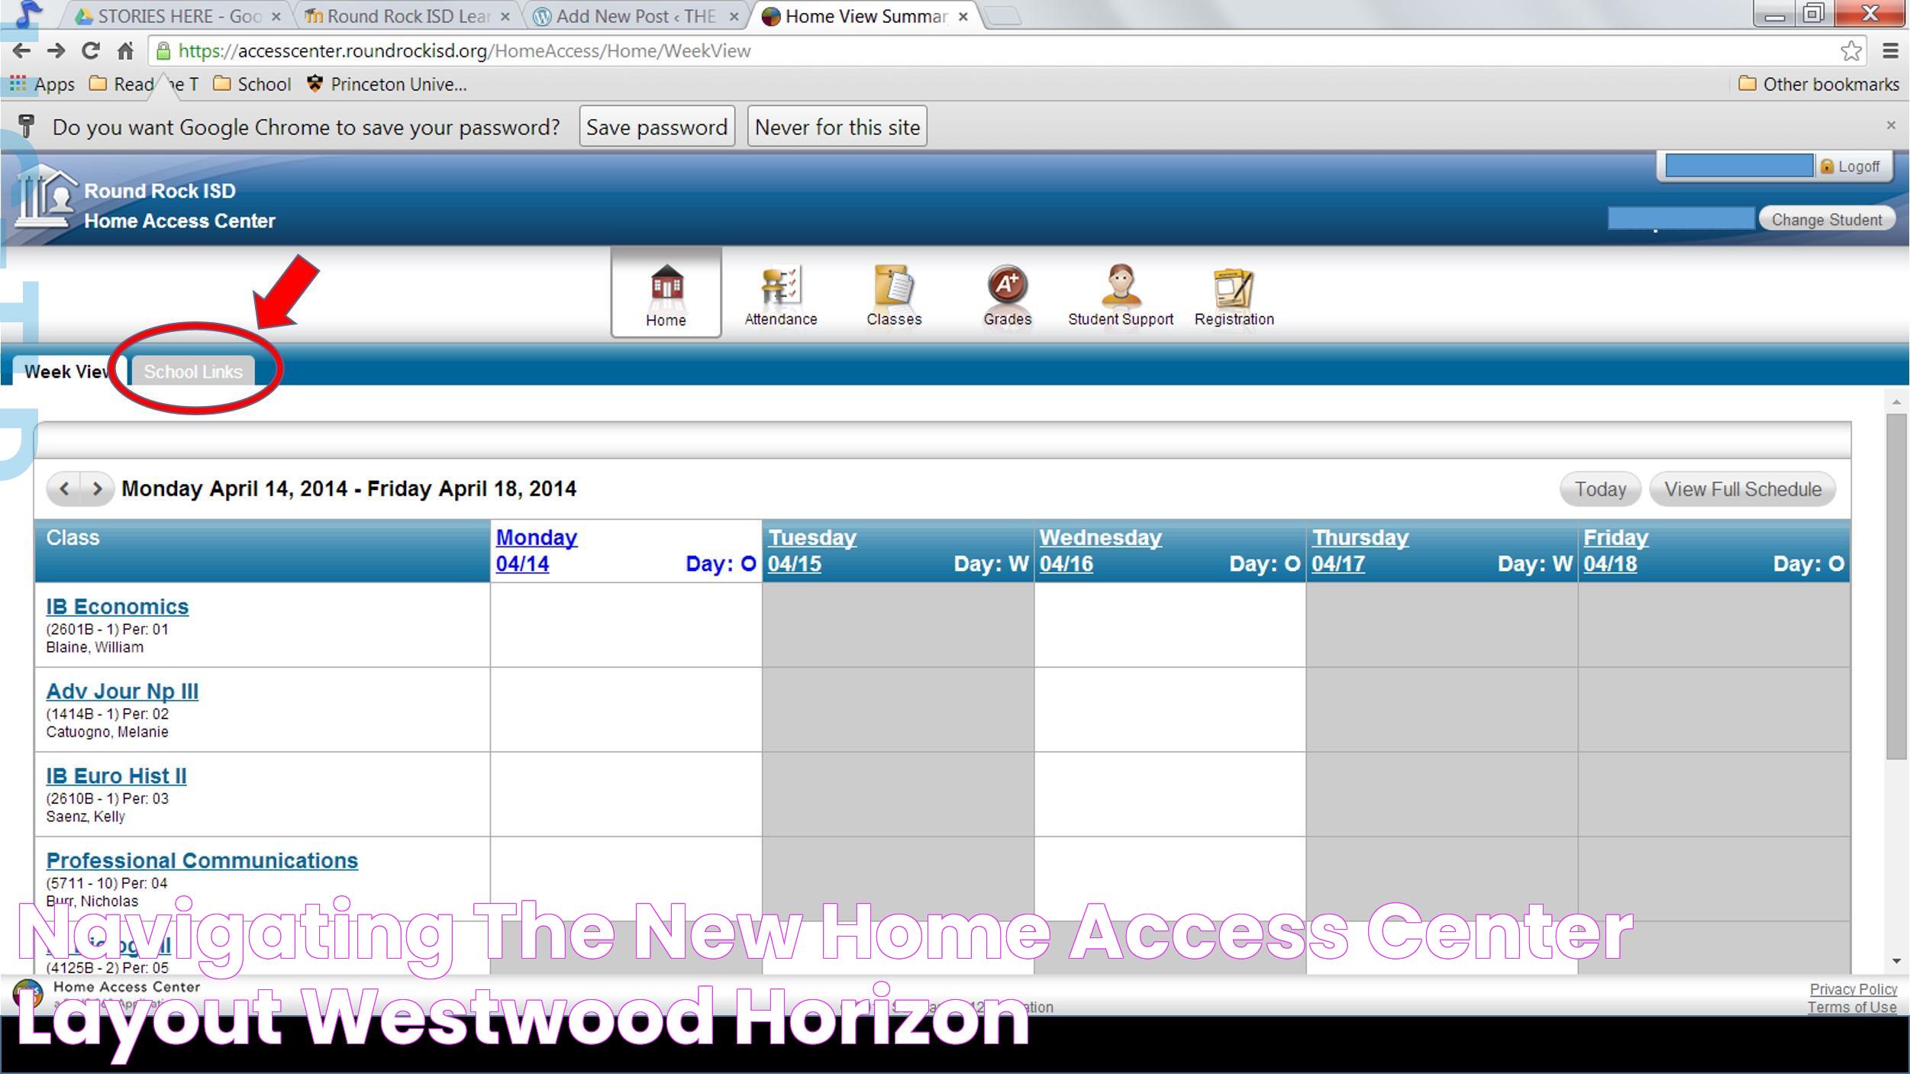Go back with browser back arrow

point(21,51)
